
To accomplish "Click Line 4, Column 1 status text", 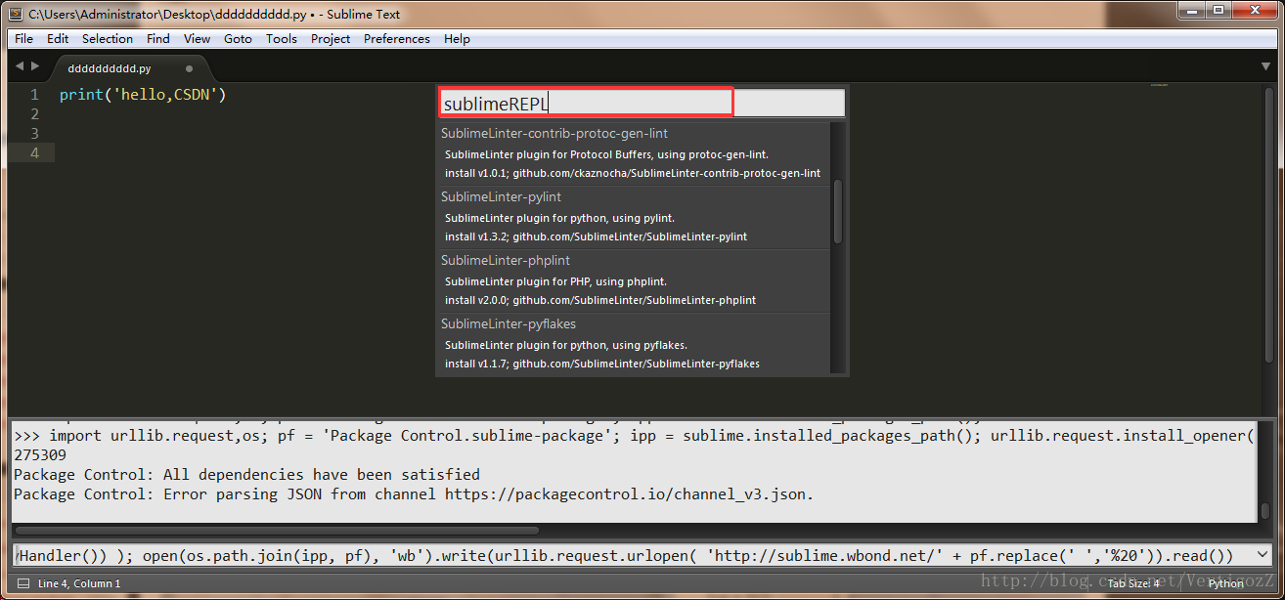I will tap(79, 583).
